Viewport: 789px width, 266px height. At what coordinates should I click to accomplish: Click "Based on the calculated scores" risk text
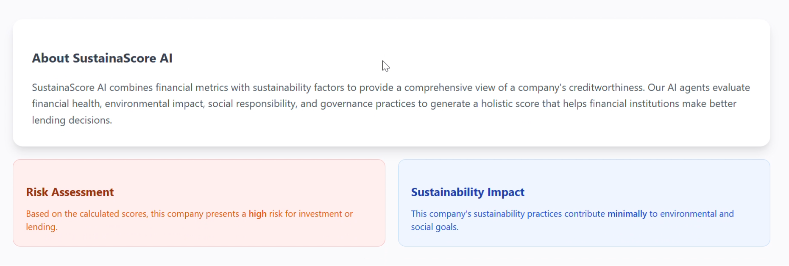[86, 214]
